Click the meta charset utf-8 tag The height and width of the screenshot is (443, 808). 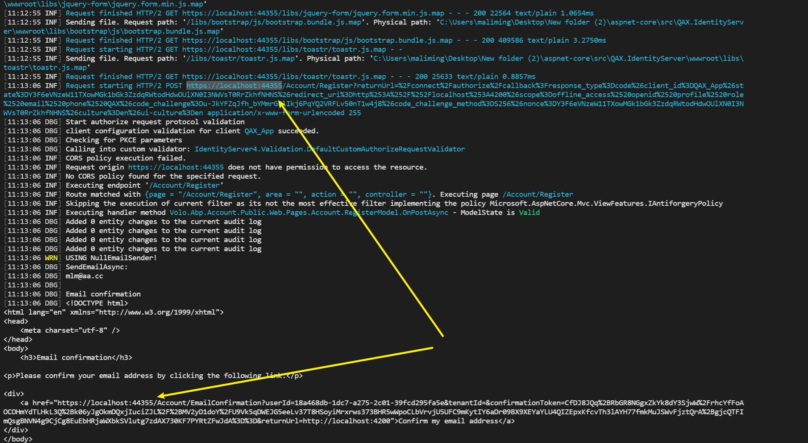70,330
